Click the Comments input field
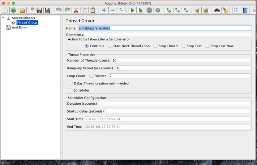Screen dimensions: 257x165 pyautogui.click(x=168, y=35)
